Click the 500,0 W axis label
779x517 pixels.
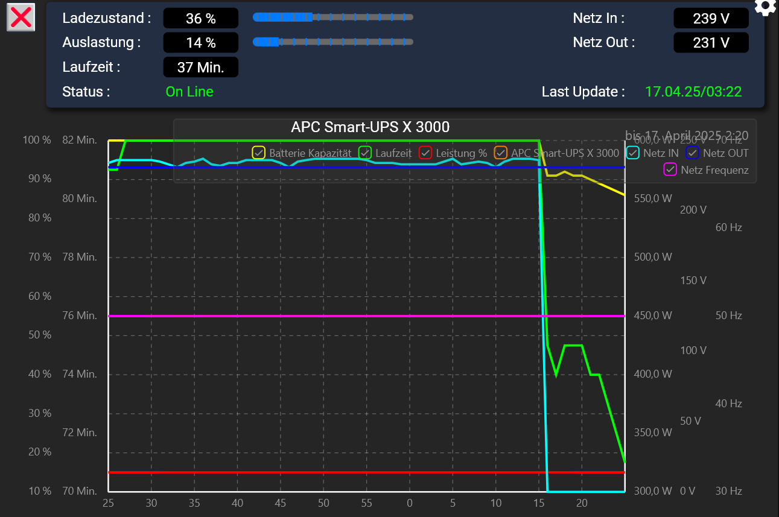click(x=653, y=257)
